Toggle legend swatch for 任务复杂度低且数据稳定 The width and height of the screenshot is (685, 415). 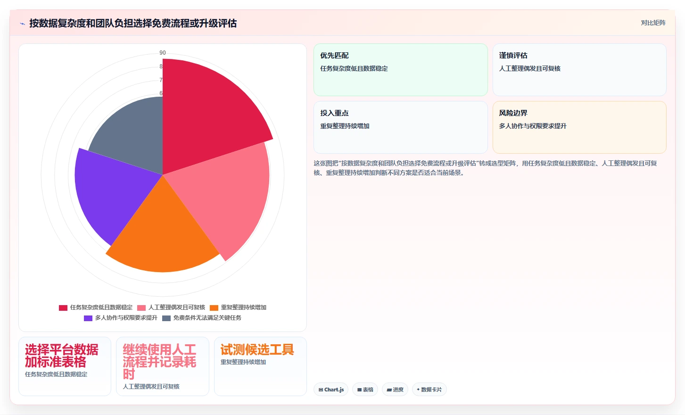click(63, 307)
